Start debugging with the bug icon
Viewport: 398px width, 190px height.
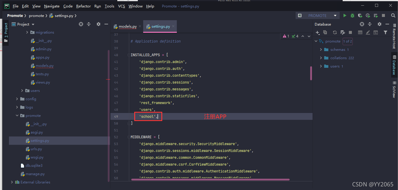(352, 15)
